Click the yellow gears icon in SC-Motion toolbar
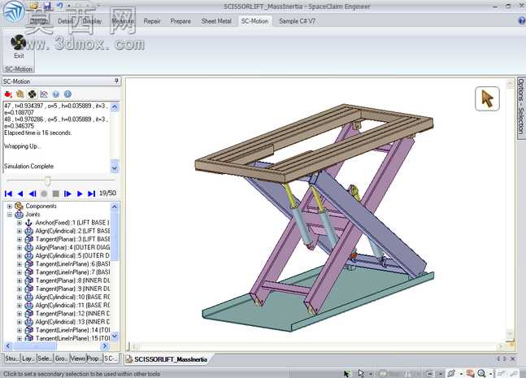Screen dimensions: 526x378 (20, 94)
